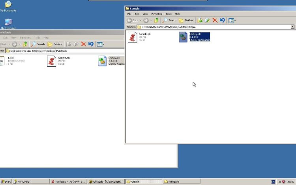
Task: Open Forward history dropdown in Sample window
Action: [x=151, y=21]
